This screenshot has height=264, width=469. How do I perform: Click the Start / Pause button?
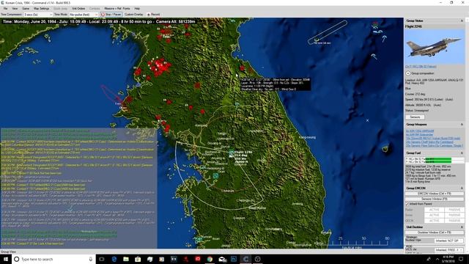(111, 15)
